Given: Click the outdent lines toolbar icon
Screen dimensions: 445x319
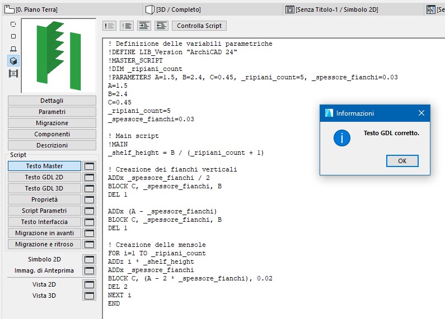Looking at the screenshot, I should [162, 26].
